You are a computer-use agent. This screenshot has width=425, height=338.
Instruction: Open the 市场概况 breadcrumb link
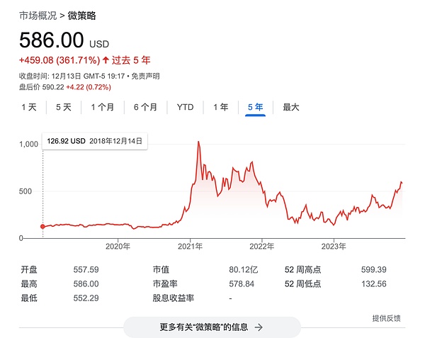38,15
